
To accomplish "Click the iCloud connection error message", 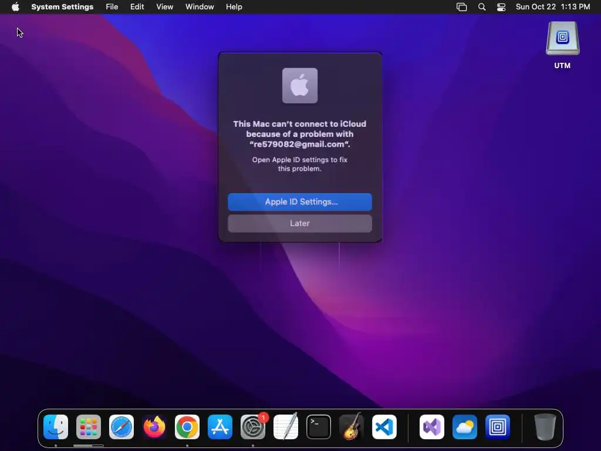I will point(300,134).
